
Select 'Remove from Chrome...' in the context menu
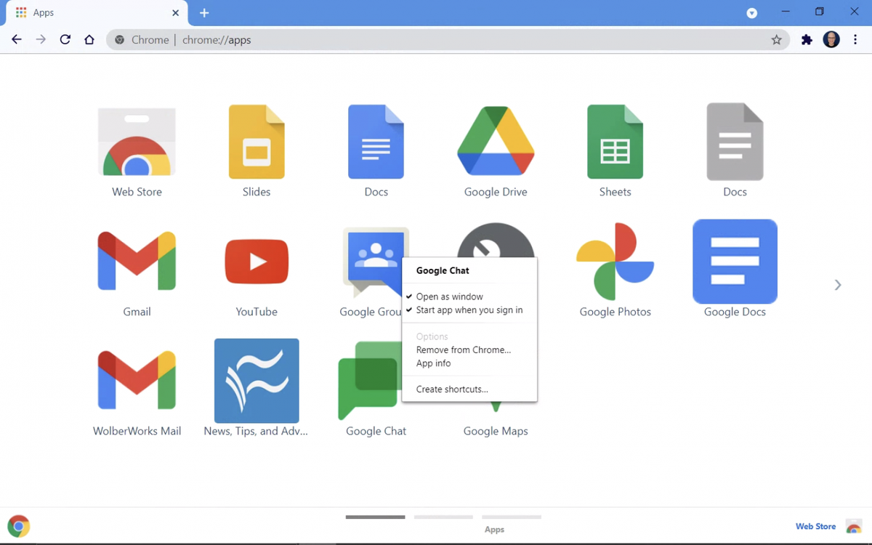463,350
